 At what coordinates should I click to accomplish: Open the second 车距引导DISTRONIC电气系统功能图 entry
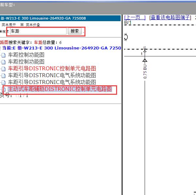[52, 82]
